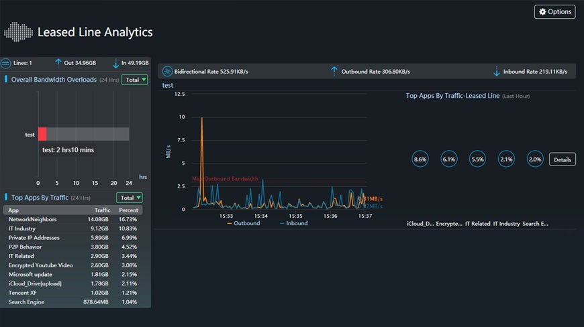Select the Tencent XF row
The image size is (584, 327).
pyautogui.click(x=72, y=293)
